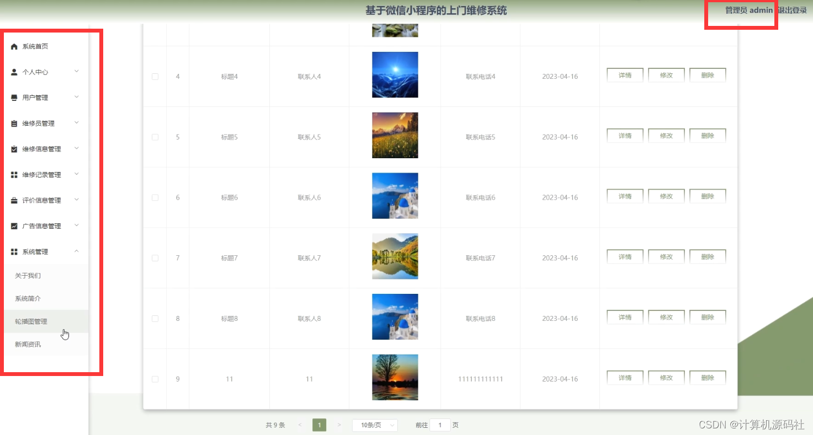Open the lake reflection thumbnail in row 7
Screen dimensions: 813x435
tap(395, 256)
